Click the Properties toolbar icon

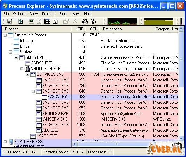(66, 21)
